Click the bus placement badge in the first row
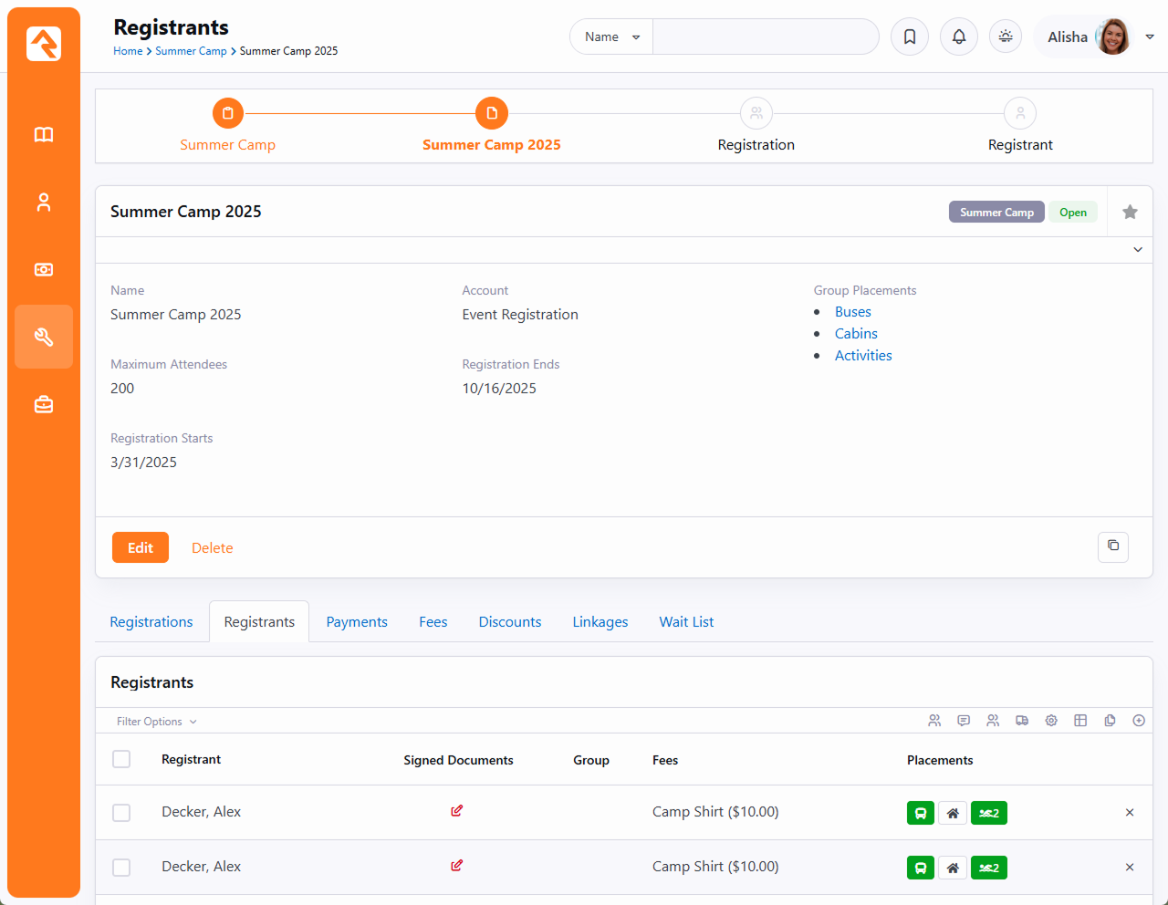This screenshot has width=1168, height=905. [x=920, y=813]
